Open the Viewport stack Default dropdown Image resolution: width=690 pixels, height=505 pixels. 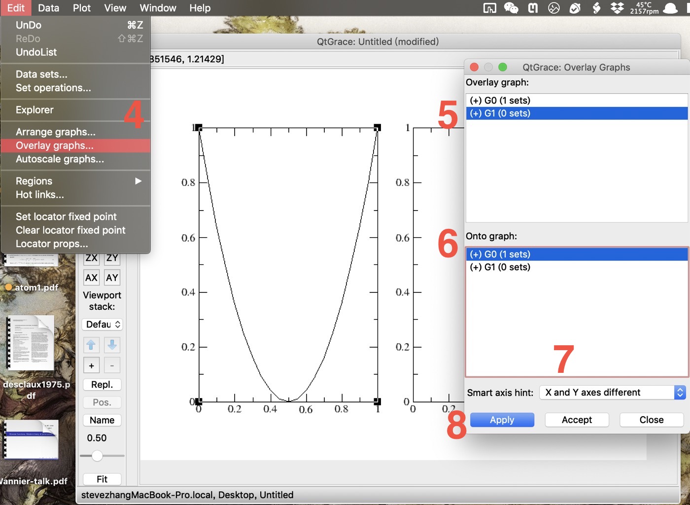(x=102, y=325)
